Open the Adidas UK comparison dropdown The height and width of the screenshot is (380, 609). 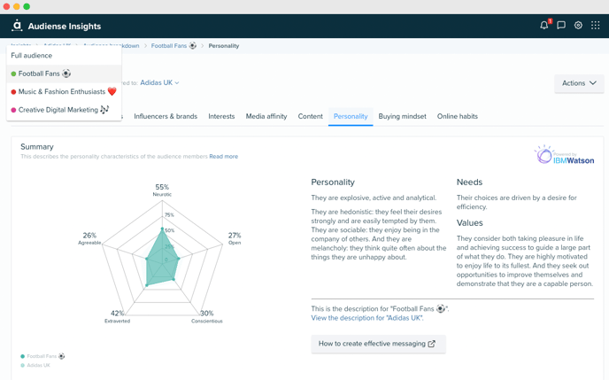tap(159, 82)
